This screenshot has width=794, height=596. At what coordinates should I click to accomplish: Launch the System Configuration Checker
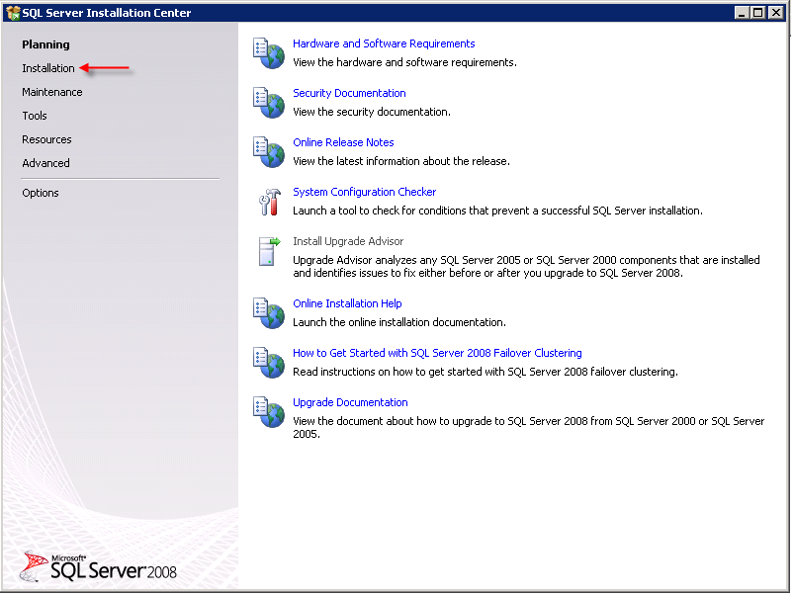click(365, 192)
